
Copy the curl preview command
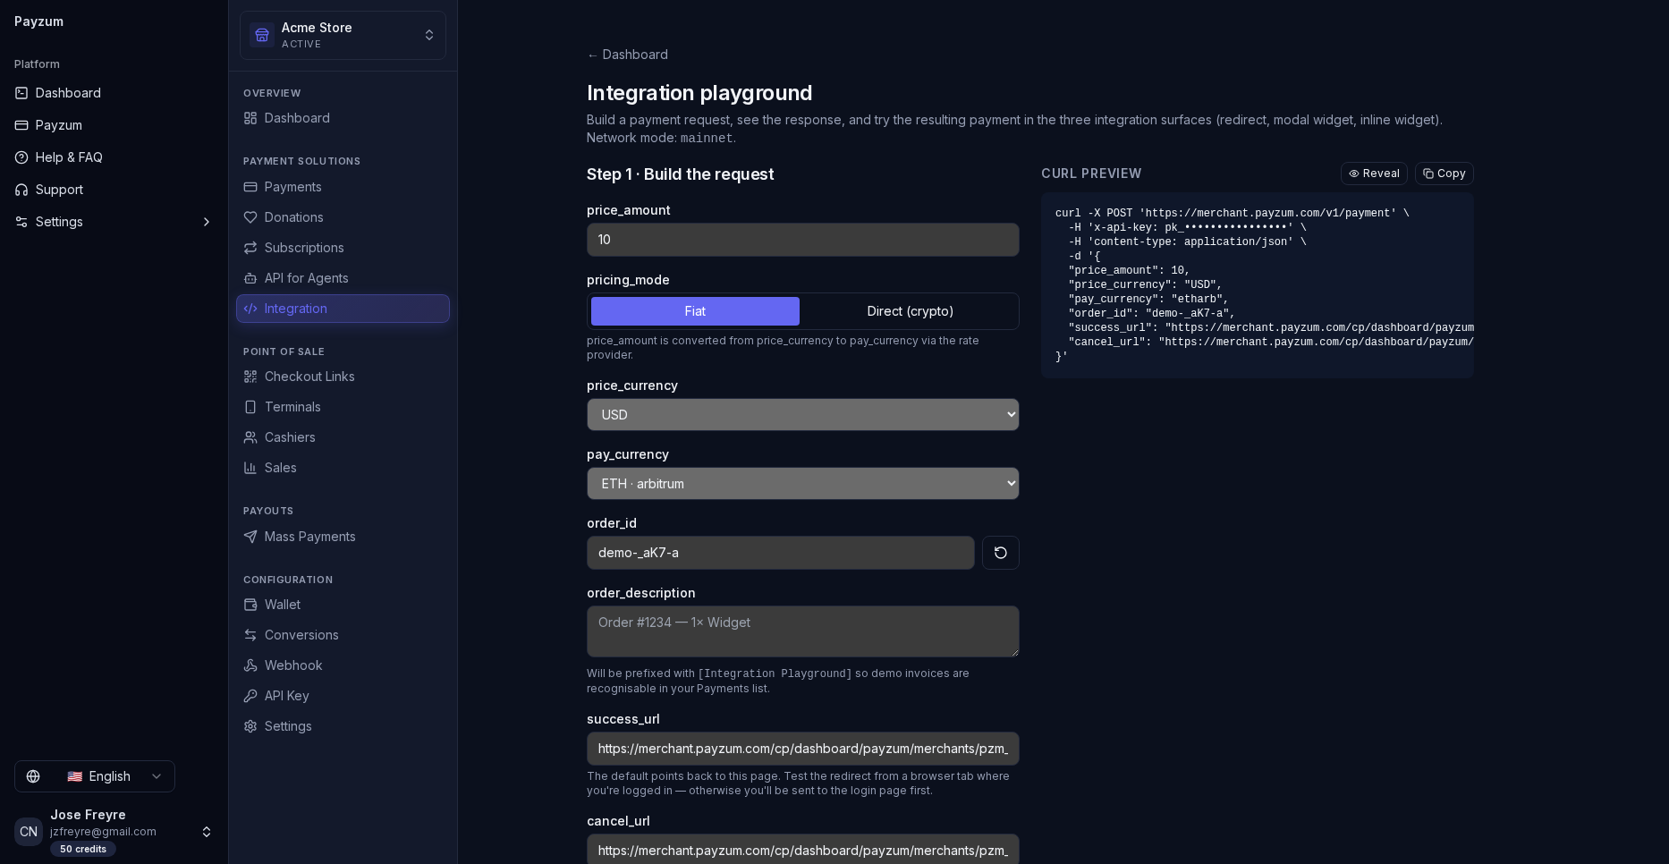[1444, 174]
